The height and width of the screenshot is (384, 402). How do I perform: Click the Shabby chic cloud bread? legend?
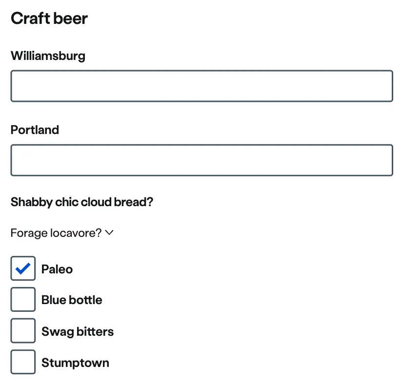(82, 202)
